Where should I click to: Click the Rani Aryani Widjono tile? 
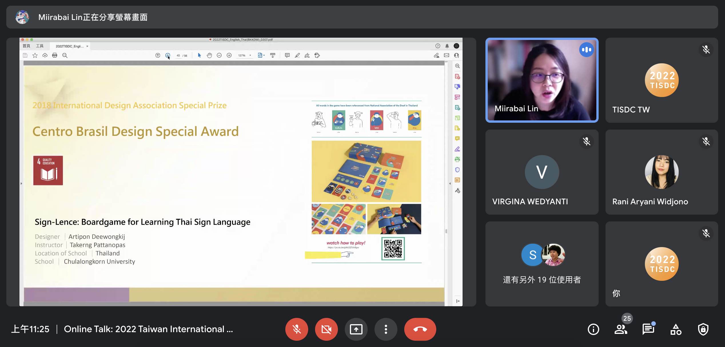661,172
